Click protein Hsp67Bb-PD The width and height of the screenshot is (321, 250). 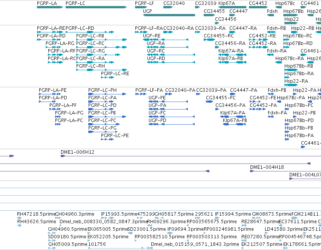pyautogui.click(x=299, y=120)
